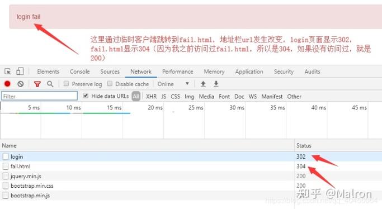Viewport: 382px width, 209px height.
Task: Clear the network log with the clear icon
Action: 21,84
